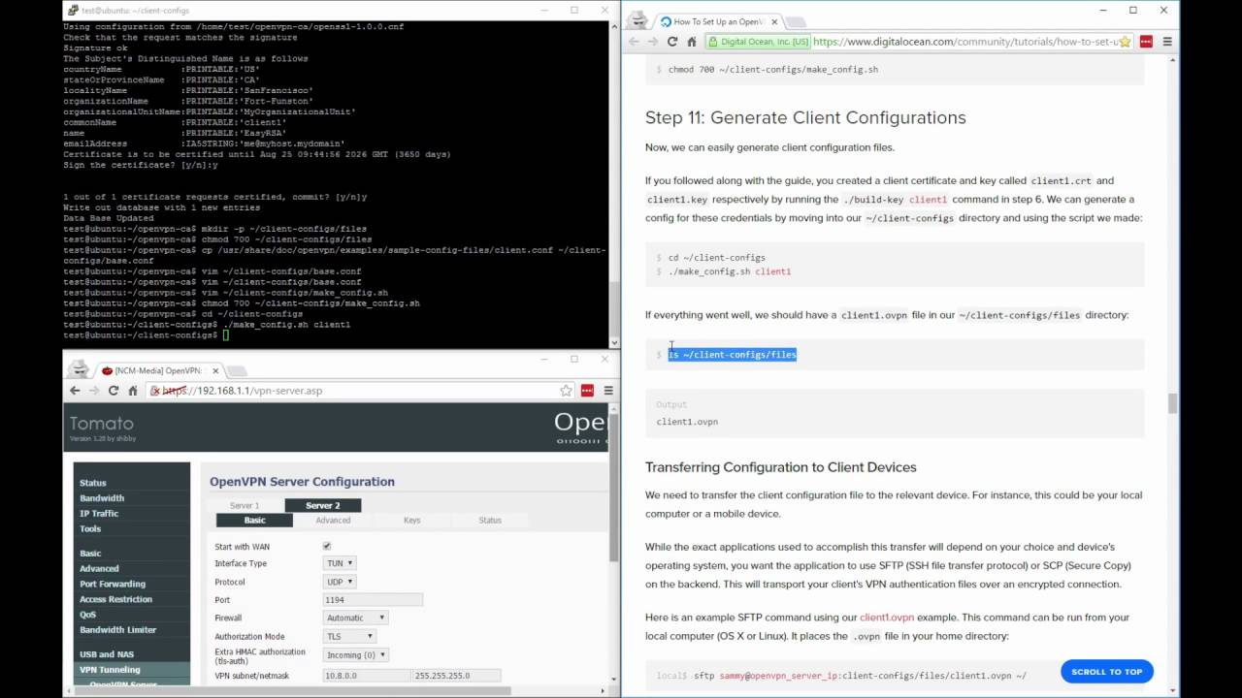Go forward in the Tomato router browser
The width and height of the screenshot is (1242, 698).
(x=94, y=390)
